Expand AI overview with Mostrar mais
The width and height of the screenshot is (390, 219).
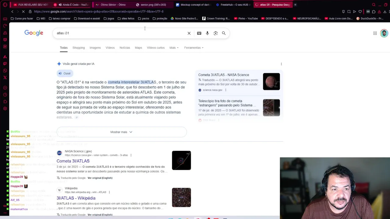point(121,132)
